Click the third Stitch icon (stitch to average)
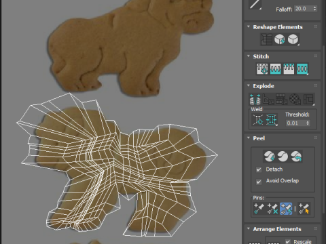The width and height of the screenshot is (326, 244). 289,69
